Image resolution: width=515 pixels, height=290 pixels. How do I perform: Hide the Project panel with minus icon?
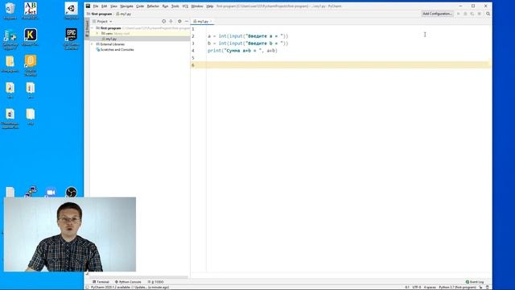(187, 22)
